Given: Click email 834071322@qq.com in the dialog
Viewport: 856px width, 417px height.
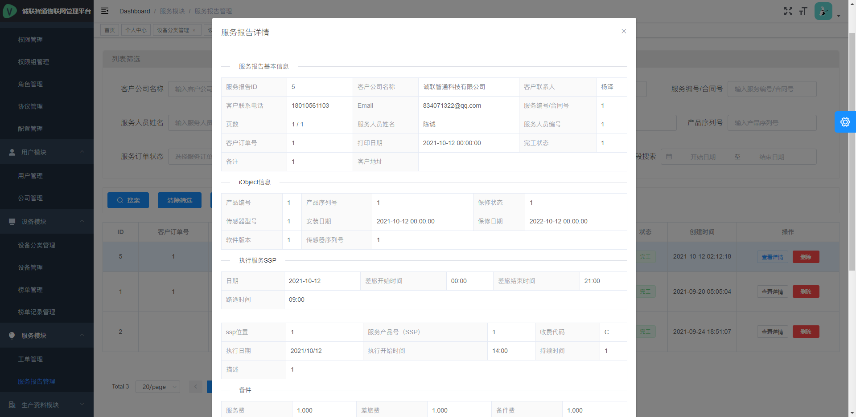Looking at the screenshot, I should (452, 105).
